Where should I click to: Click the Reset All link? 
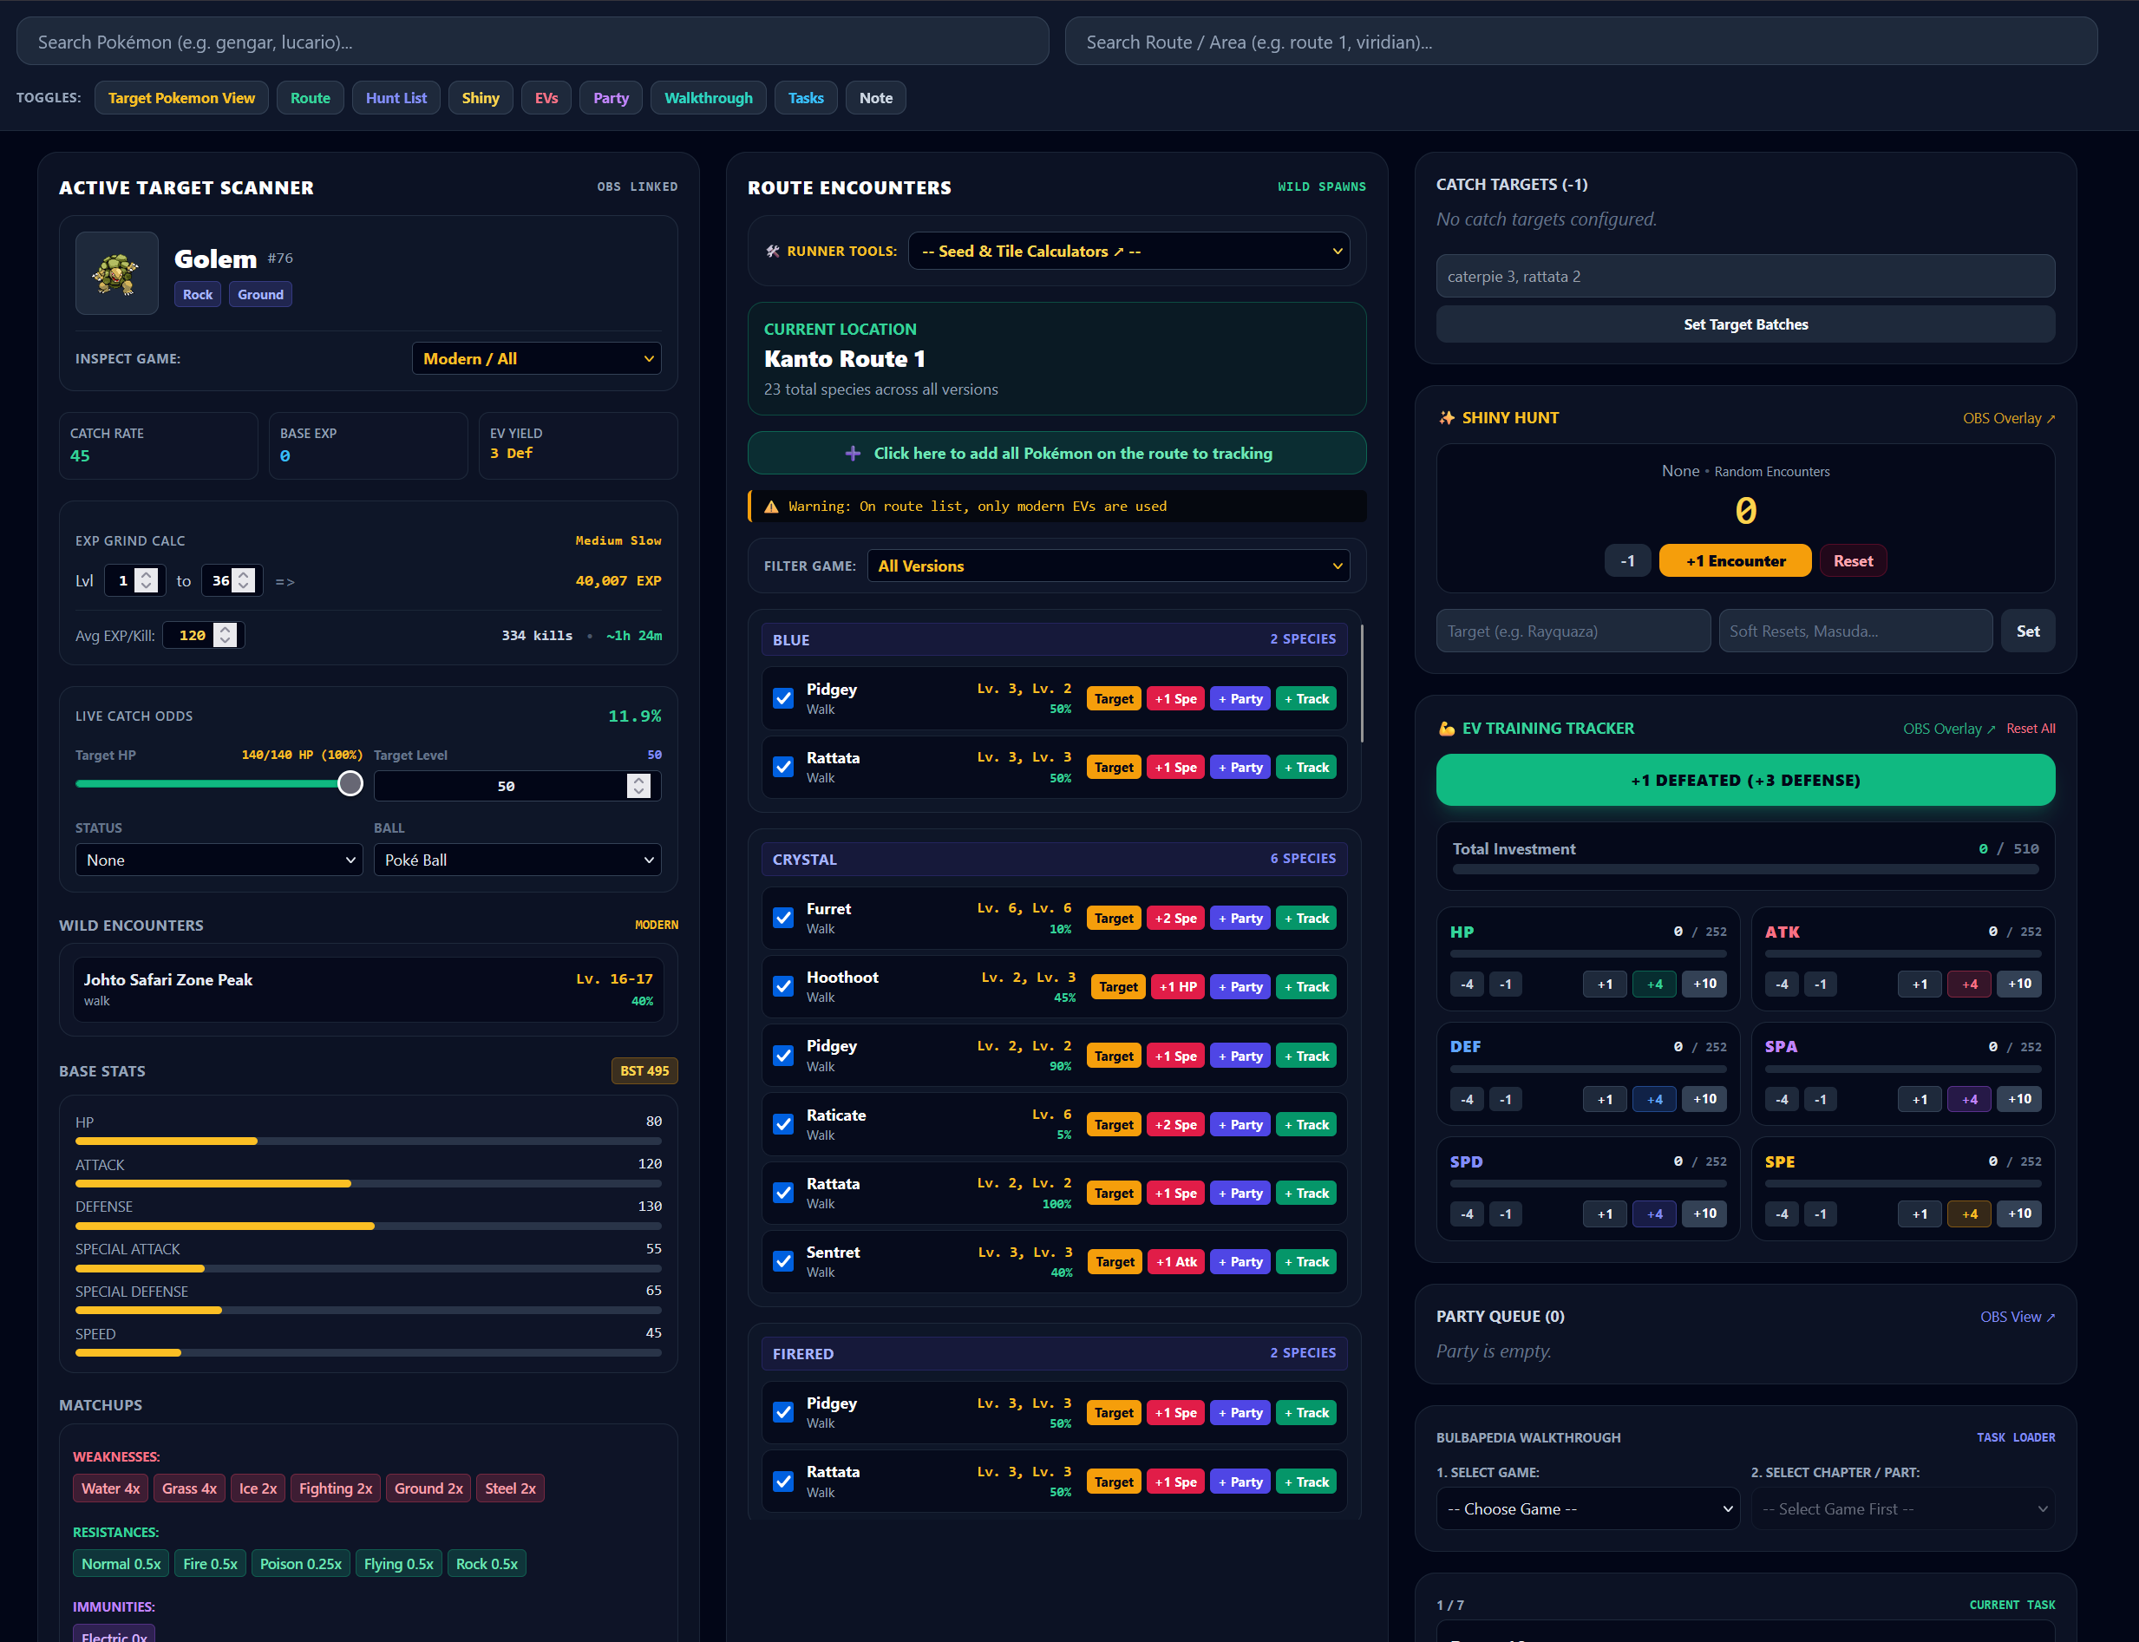2031,728
